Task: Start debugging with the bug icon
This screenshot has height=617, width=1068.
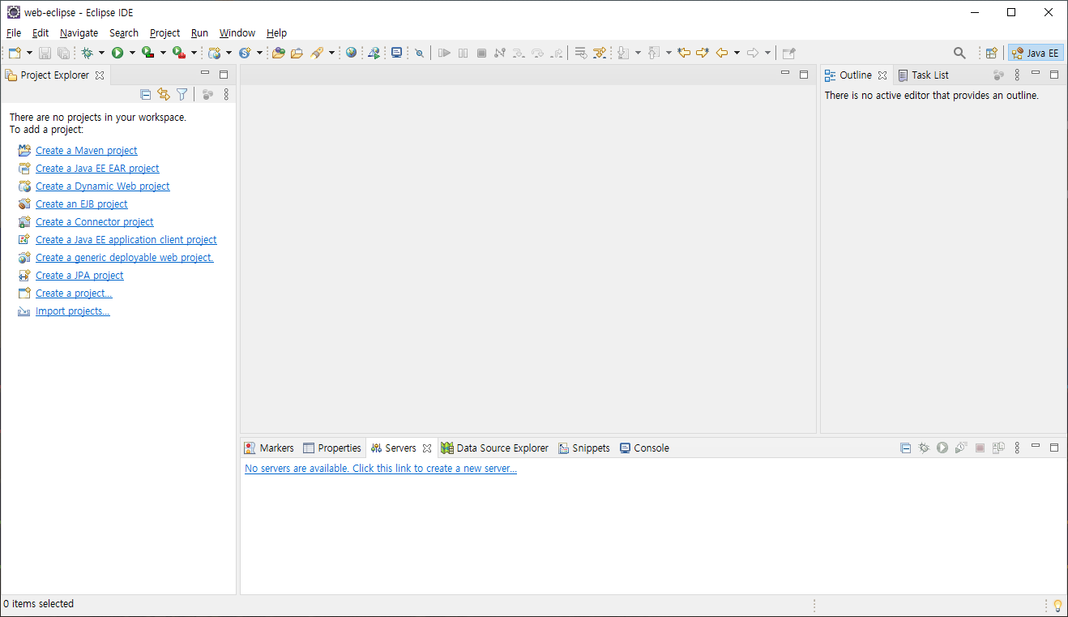Action: (x=87, y=53)
